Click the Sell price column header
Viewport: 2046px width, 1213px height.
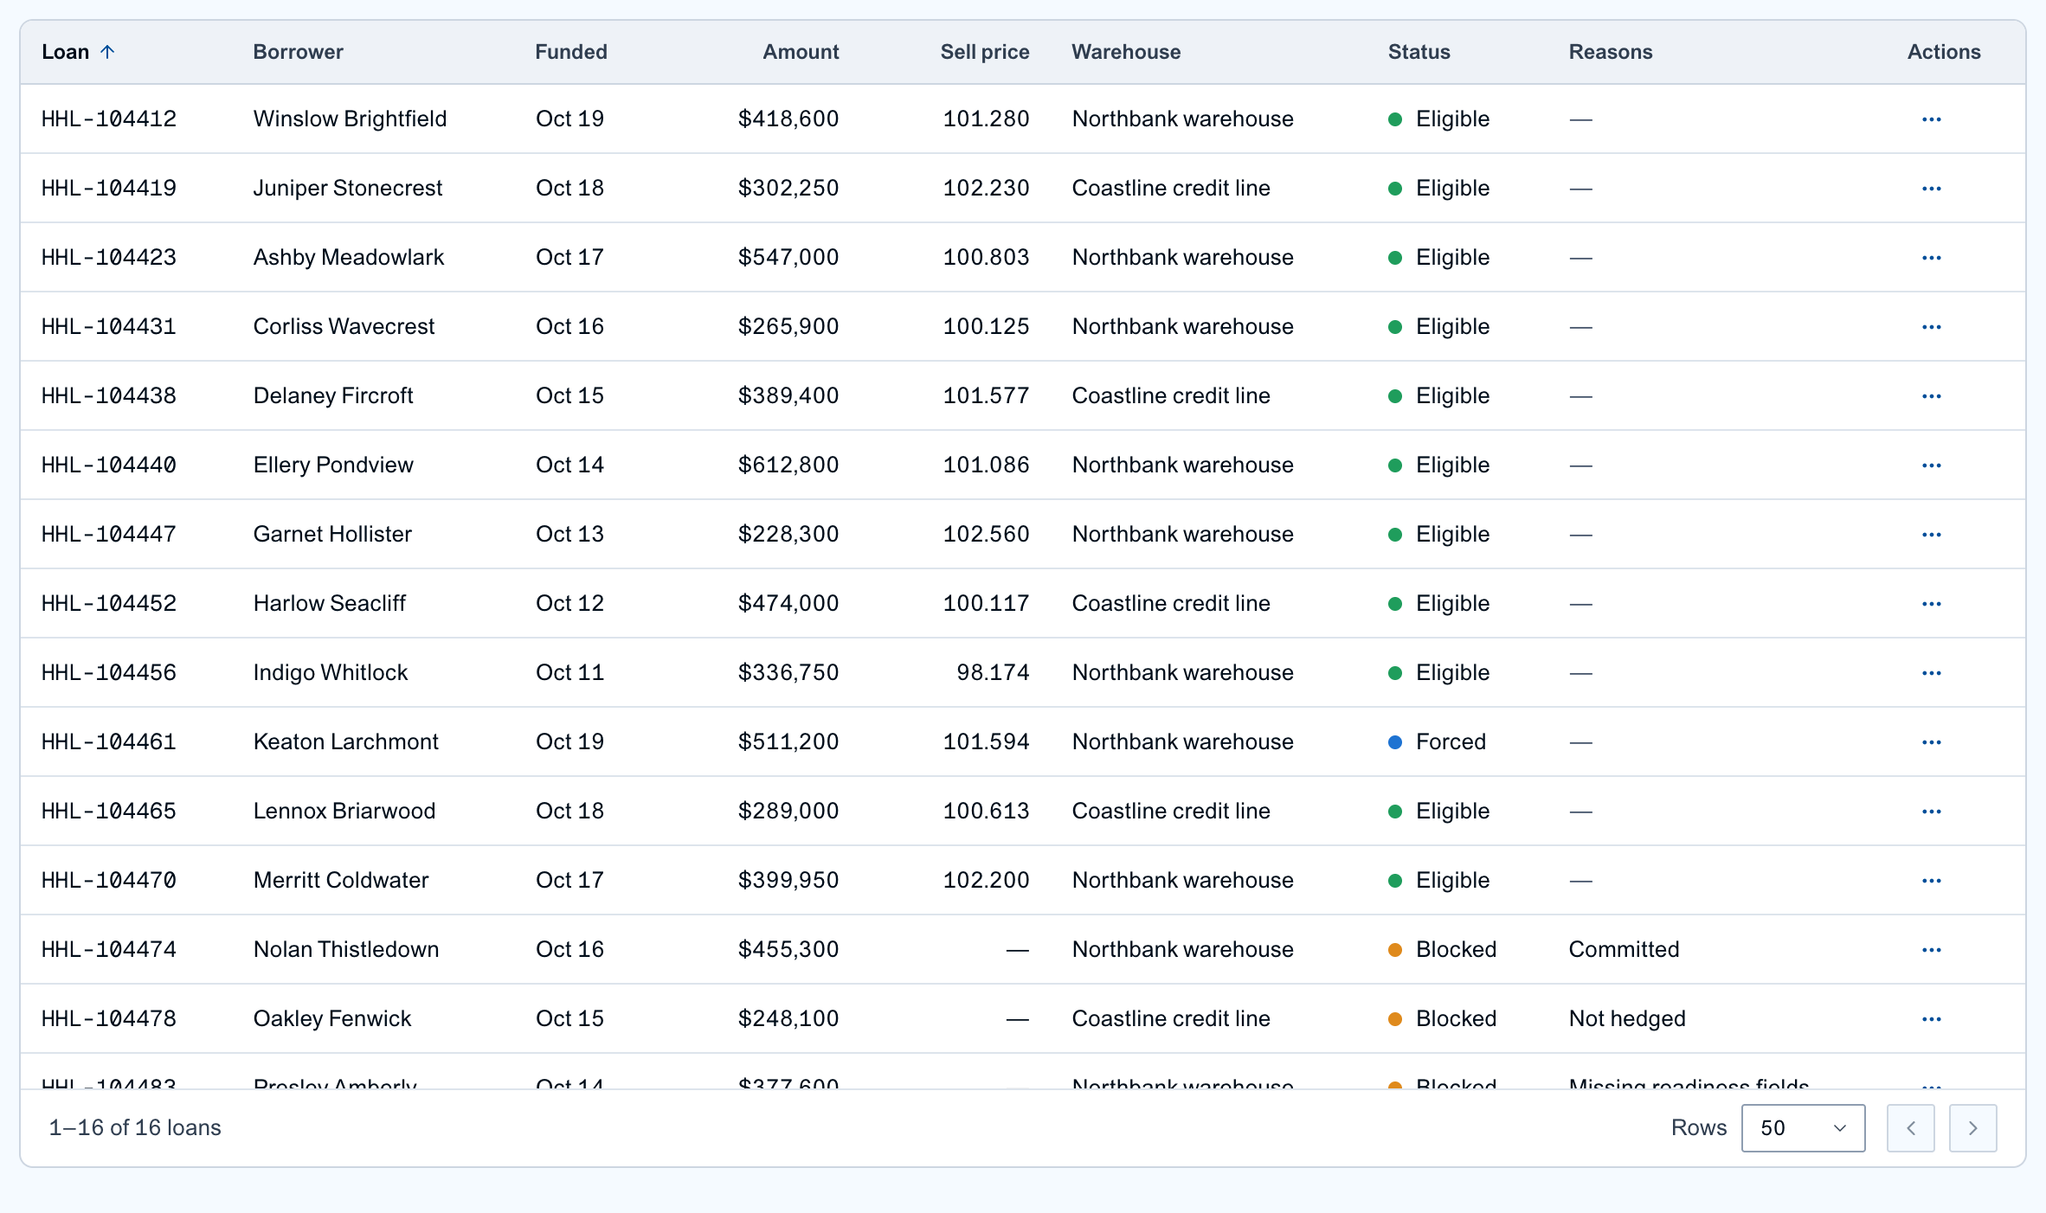[985, 52]
